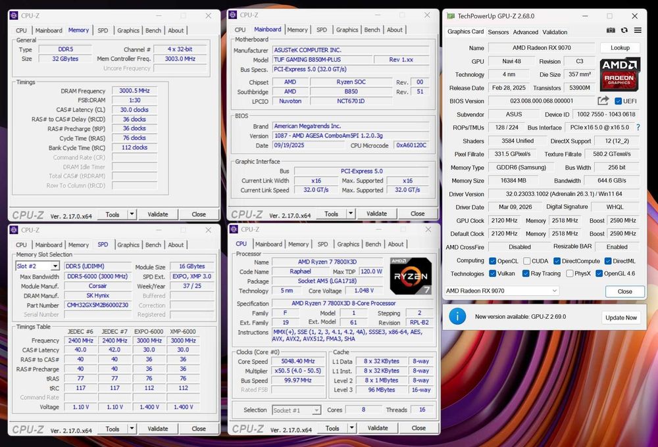This screenshot has width=658, height=447.
Task: Select SPD tab in Memory window
Action: [x=103, y=30]
